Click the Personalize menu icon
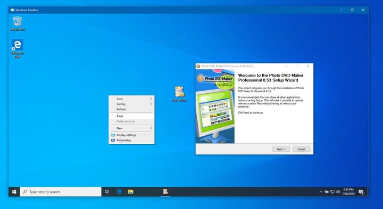The height and width of the screenshot is (209, 383). point(113,141)
